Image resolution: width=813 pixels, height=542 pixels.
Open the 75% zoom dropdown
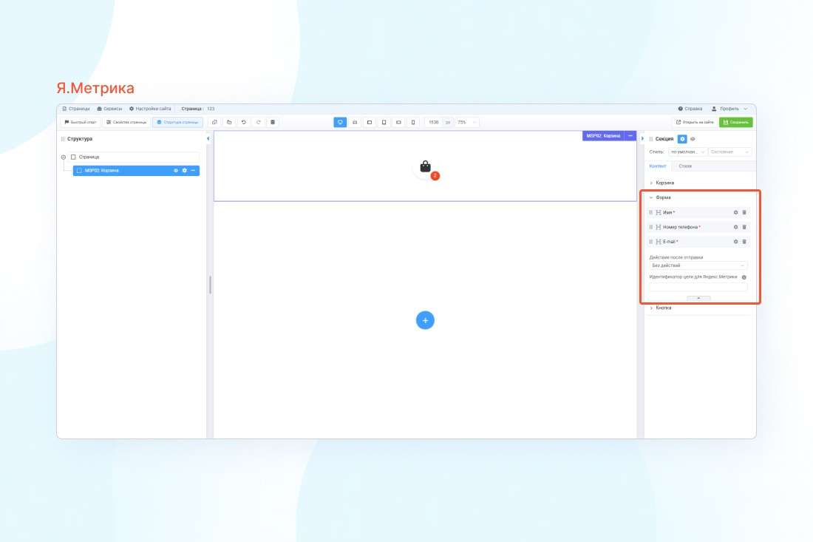[466, 123]
